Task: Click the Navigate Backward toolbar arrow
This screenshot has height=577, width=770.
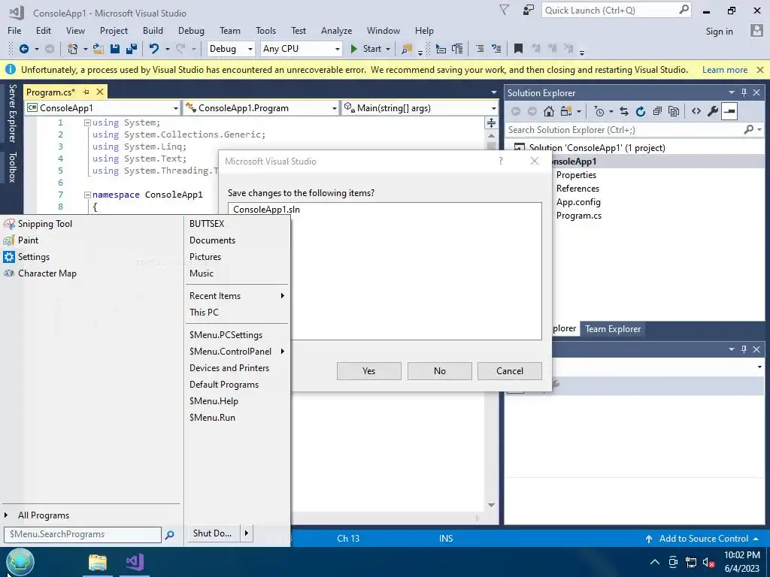Action: pyautogui.click(x=23, y=49)
